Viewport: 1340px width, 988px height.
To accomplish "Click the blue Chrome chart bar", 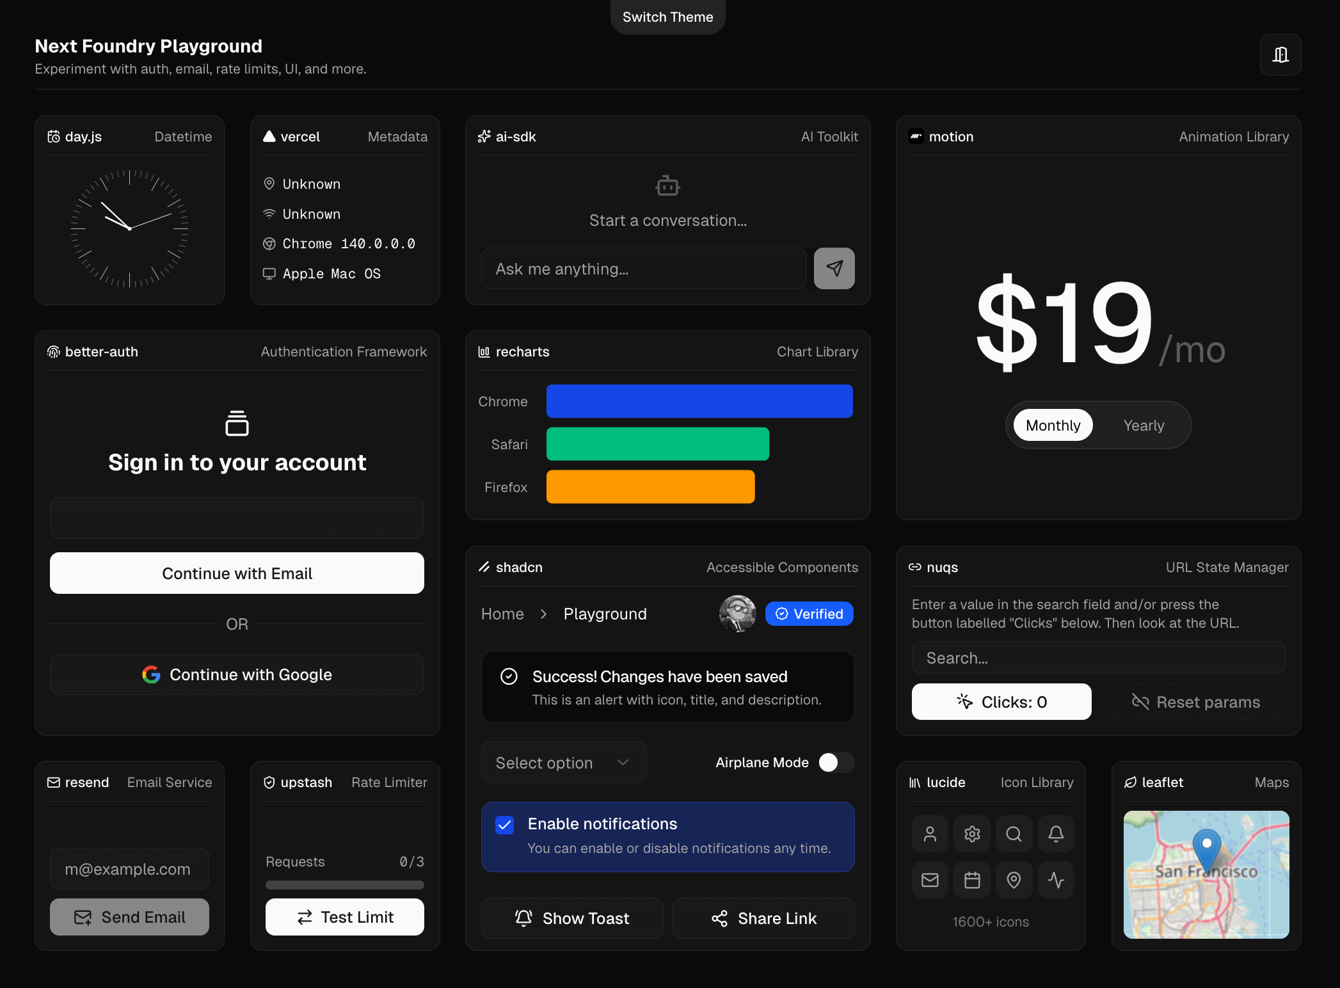I will point(699,401).
